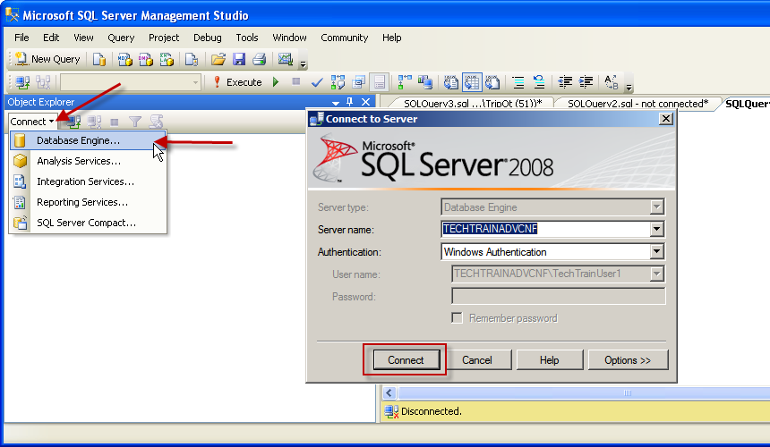Open the Community menu
770x447 pixels.
point(344,38)
